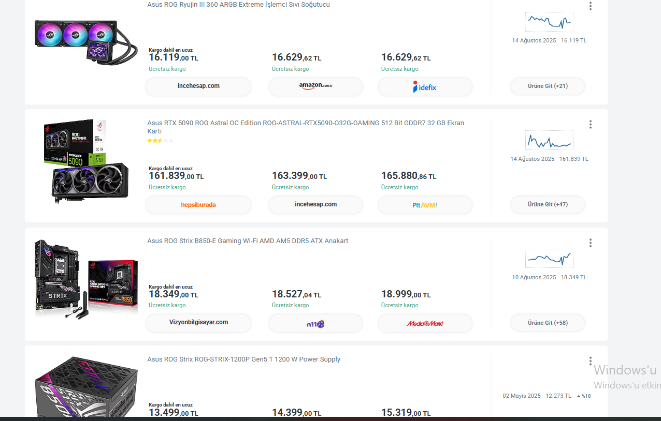Open three-dot menu for RTX 5090 card
This screenshot has height=421, width=661.
point(590,125)
